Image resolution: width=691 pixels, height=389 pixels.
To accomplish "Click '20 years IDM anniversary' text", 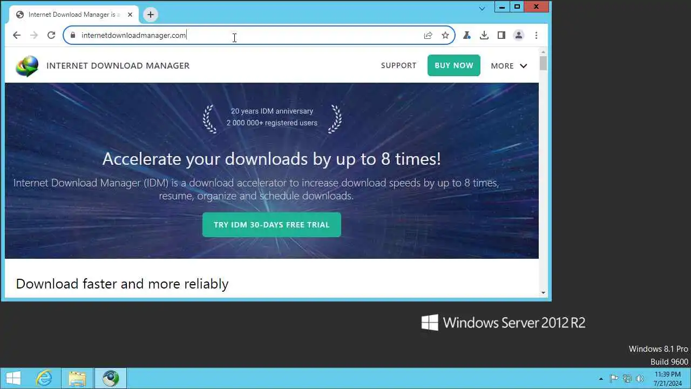I will [x=272, y=111].
